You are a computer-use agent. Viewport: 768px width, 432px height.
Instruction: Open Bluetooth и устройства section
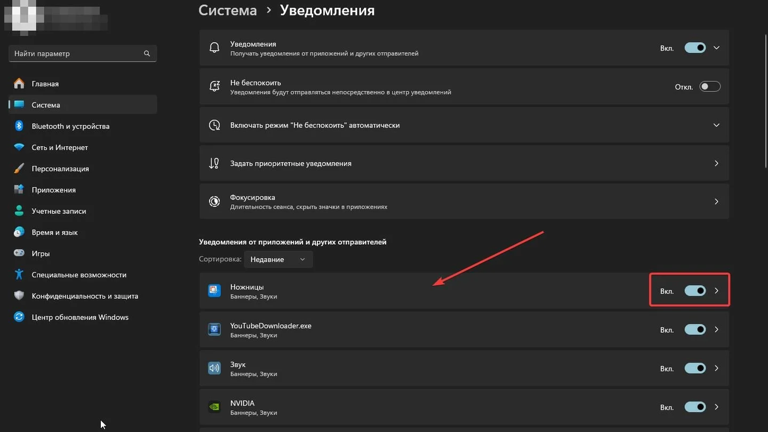pyautogui.click(x=83, y=126)
